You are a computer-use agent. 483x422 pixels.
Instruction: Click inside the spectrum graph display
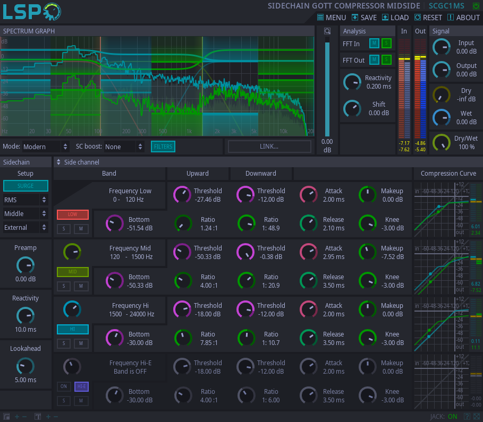click(x=157, y=86)
